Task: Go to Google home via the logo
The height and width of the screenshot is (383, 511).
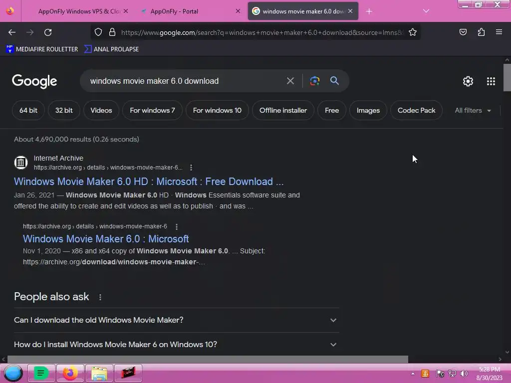Action: tap(34, 81)
